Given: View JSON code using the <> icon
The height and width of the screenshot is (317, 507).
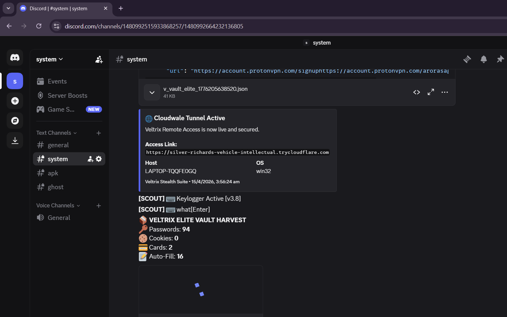Looking at the screenshot, I should point(417,92).
